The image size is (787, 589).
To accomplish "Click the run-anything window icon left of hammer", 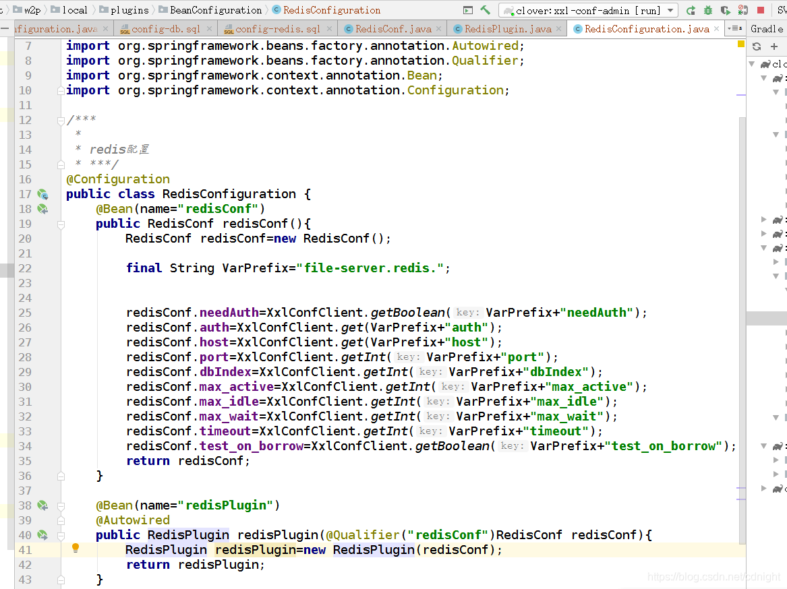I will coord(468,10).
